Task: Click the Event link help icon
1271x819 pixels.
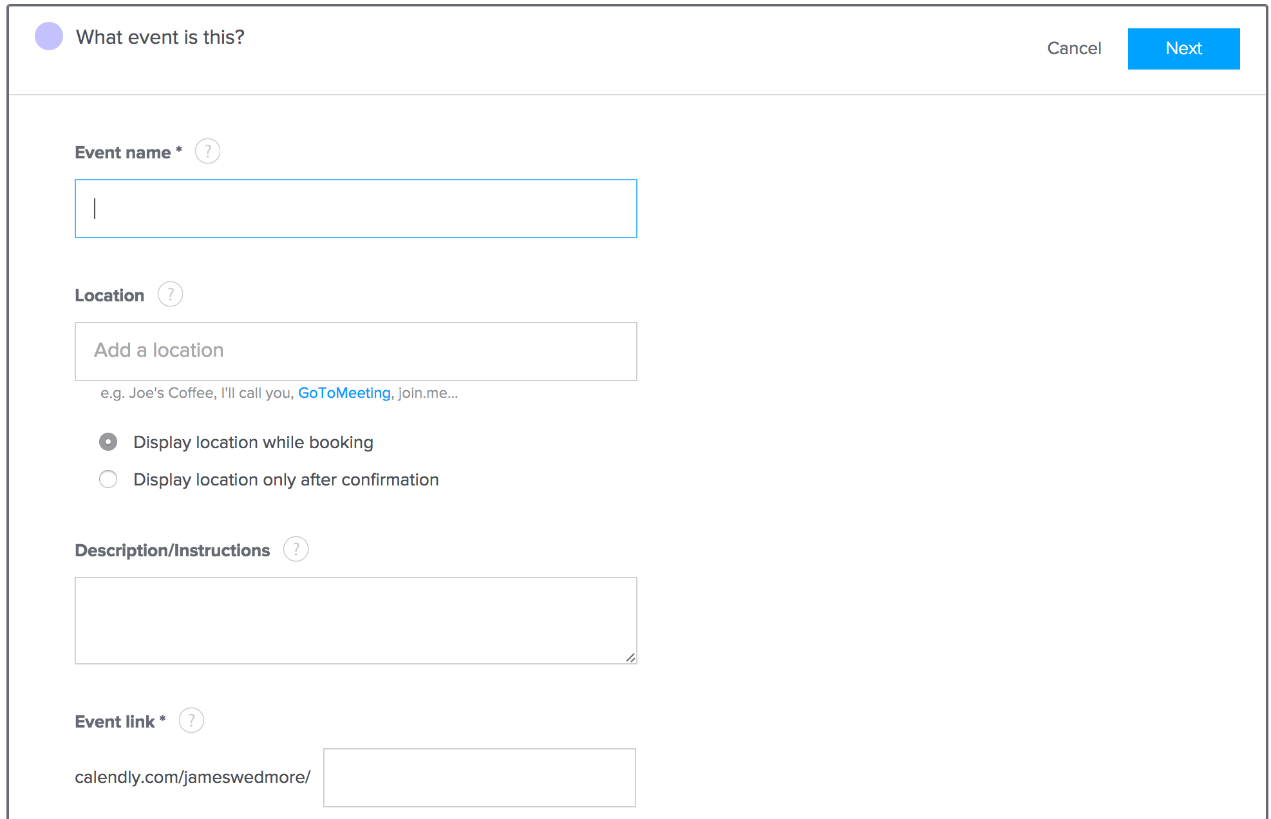Action: (x=191, y=720)
